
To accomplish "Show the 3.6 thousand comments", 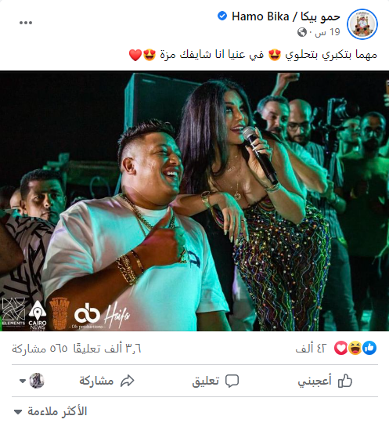I will click(107, 349).
